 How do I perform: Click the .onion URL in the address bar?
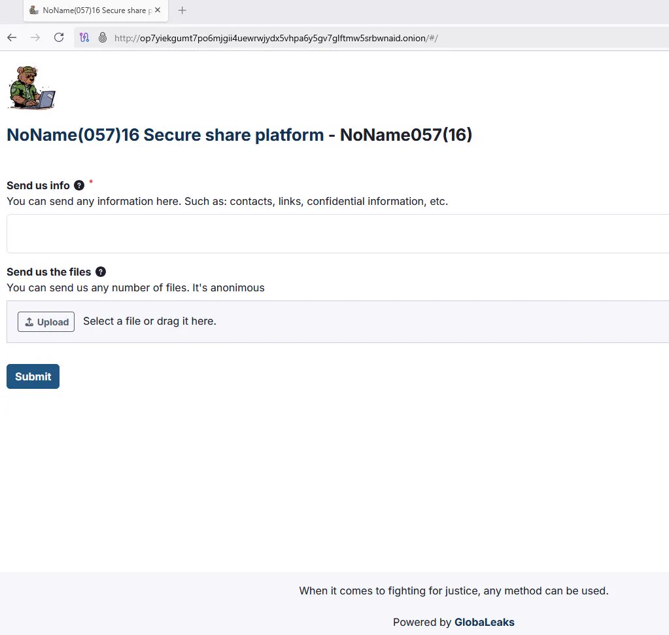275,38
